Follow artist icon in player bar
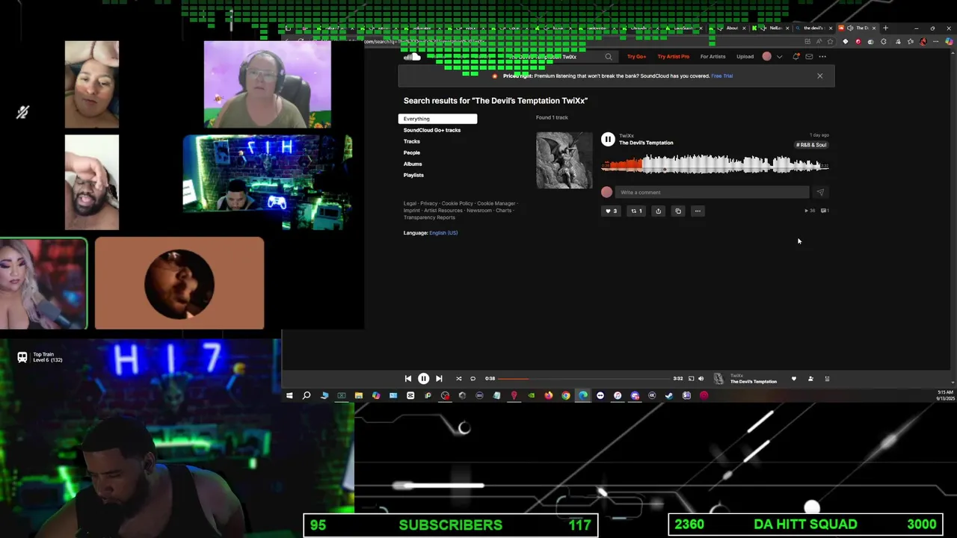 click(810, 379)
